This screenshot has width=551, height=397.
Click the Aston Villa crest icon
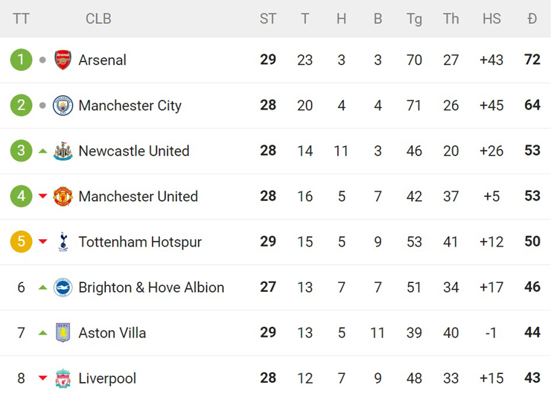click(63, 333)
